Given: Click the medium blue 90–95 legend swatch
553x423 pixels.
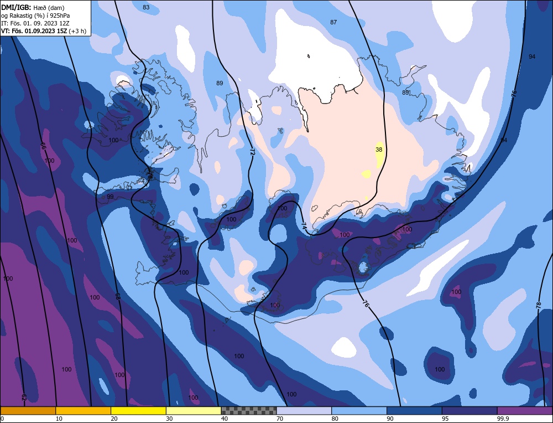Looking at the screenshot, I should [x=414, y=411].
